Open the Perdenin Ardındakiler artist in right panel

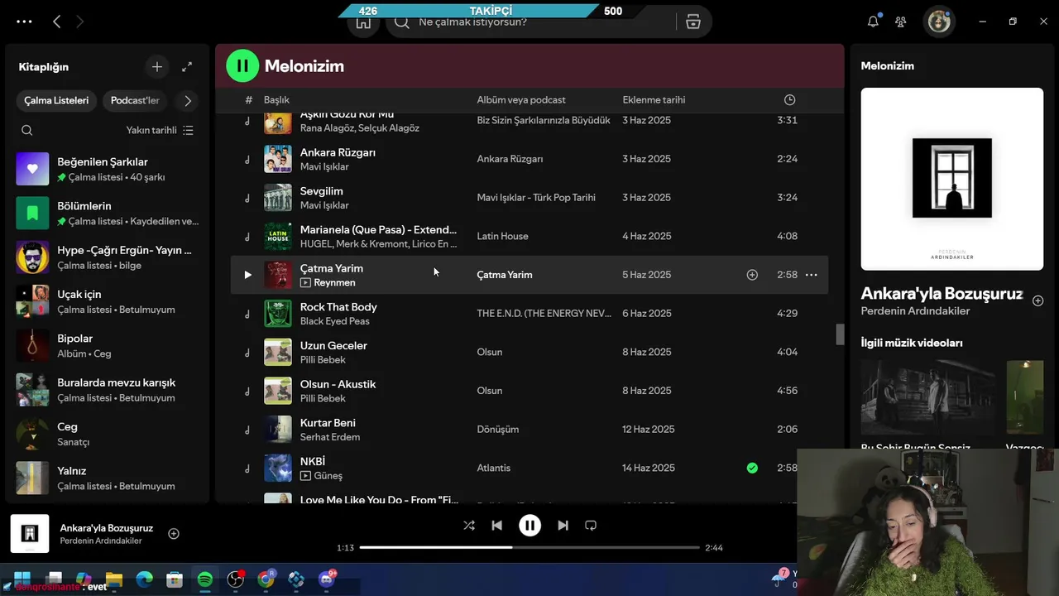pos(915,311)
